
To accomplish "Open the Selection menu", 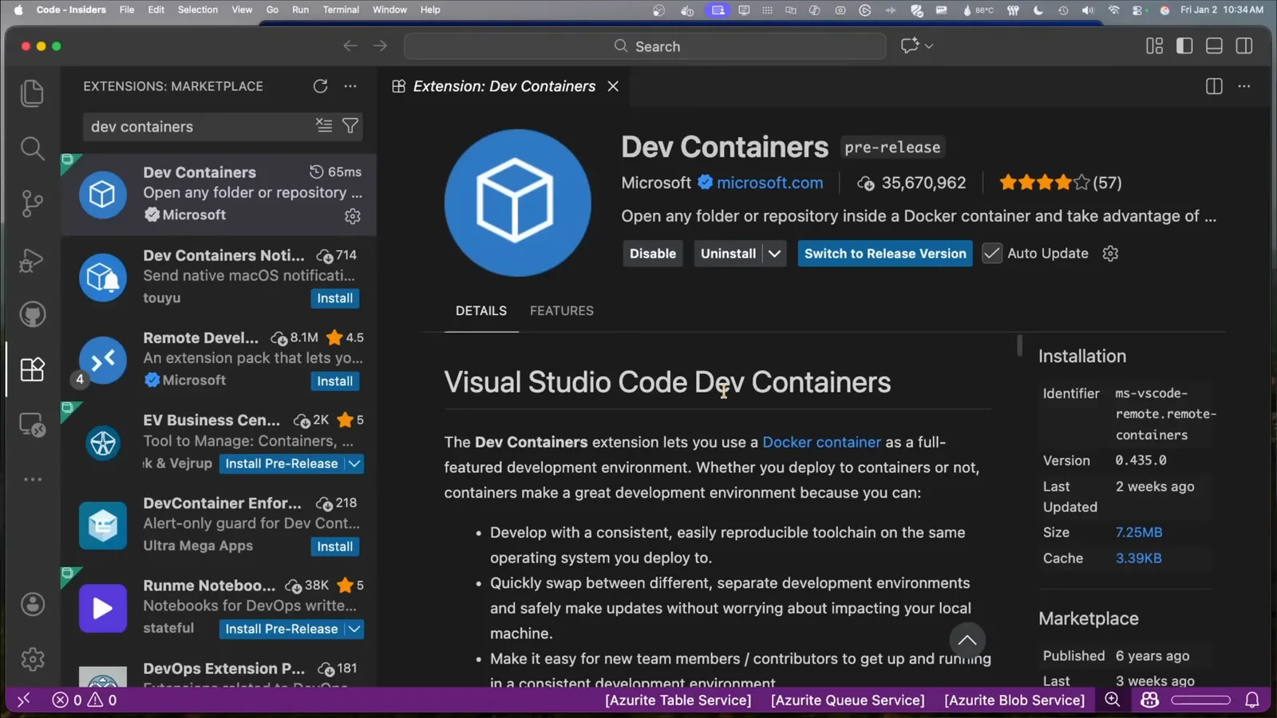I will [x=198, y=10].
